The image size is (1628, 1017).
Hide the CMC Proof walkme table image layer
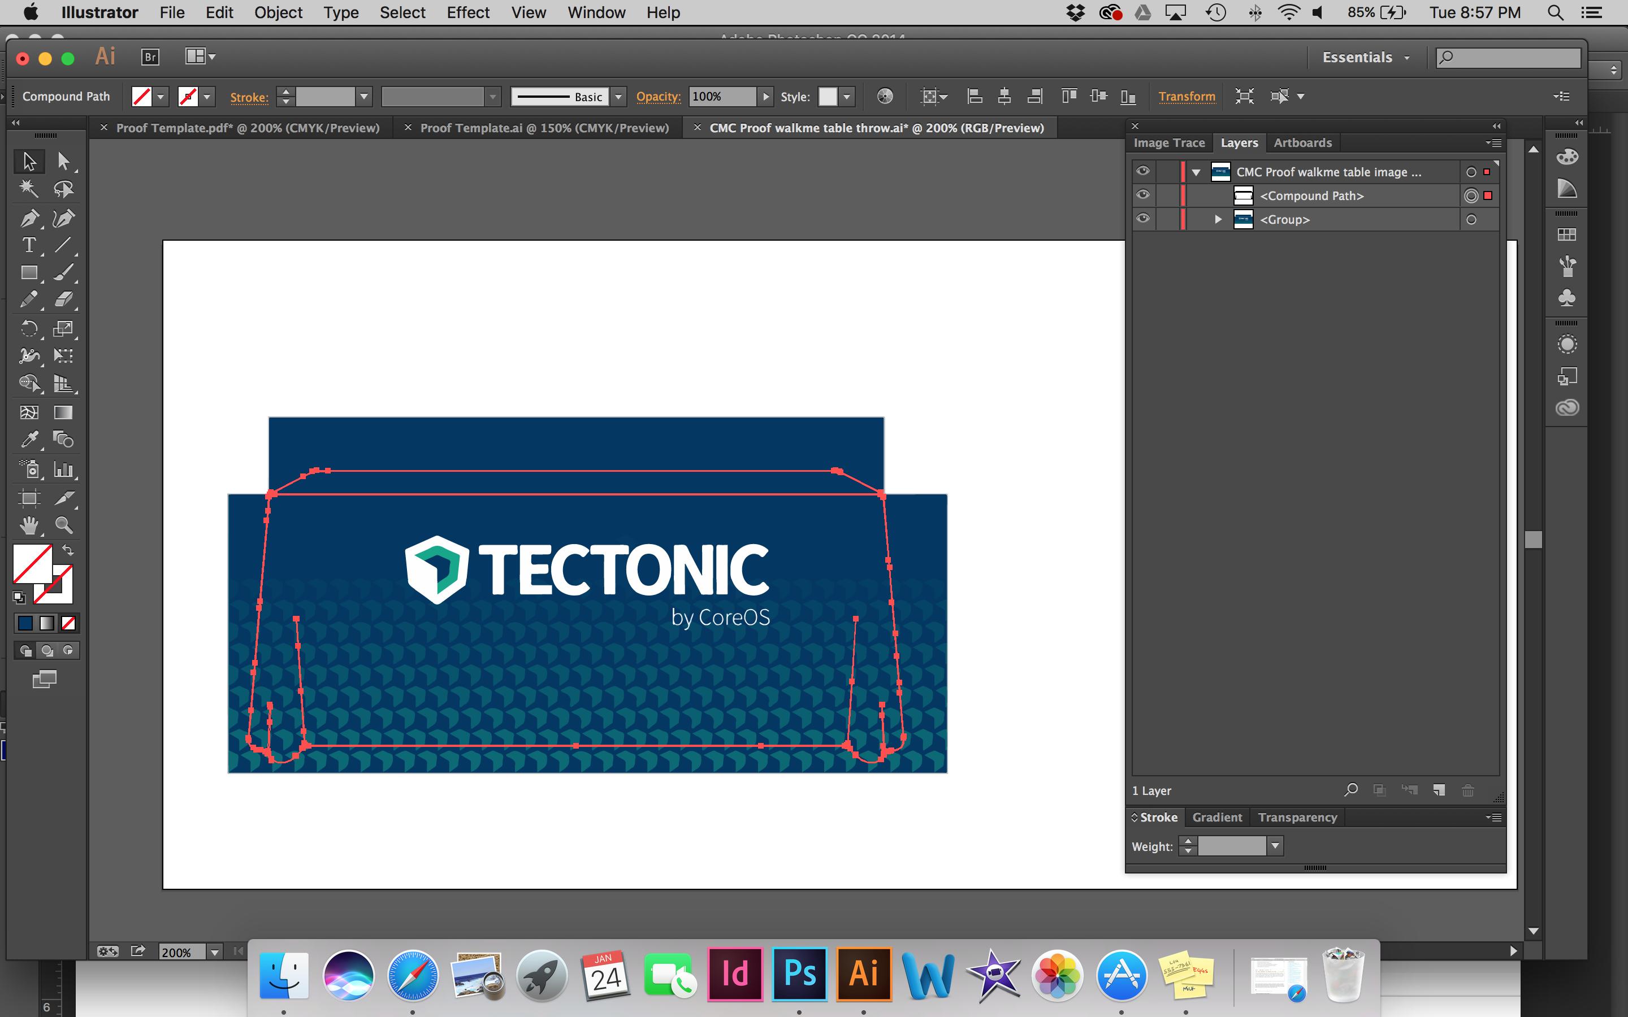point(1143,172)
